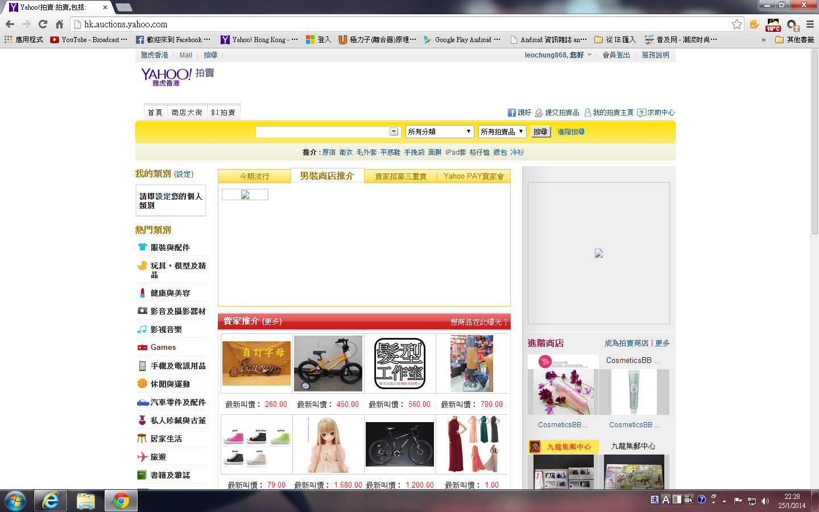819x512 pixels.
Task: Open the Chrome menu hamburger icon
Action: pos(810,24)
